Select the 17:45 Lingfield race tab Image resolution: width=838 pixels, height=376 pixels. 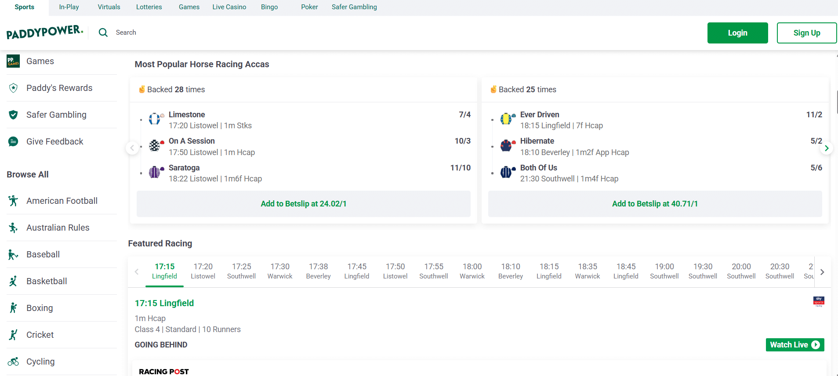click(x=357, y=271)
